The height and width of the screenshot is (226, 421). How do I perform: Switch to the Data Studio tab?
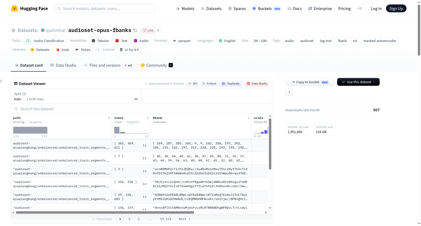(x=63, y=65)
